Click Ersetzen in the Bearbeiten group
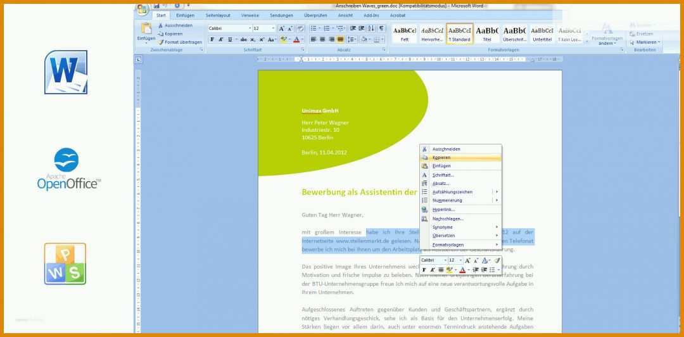Screen dimensions: 684x337 [642, 34]
